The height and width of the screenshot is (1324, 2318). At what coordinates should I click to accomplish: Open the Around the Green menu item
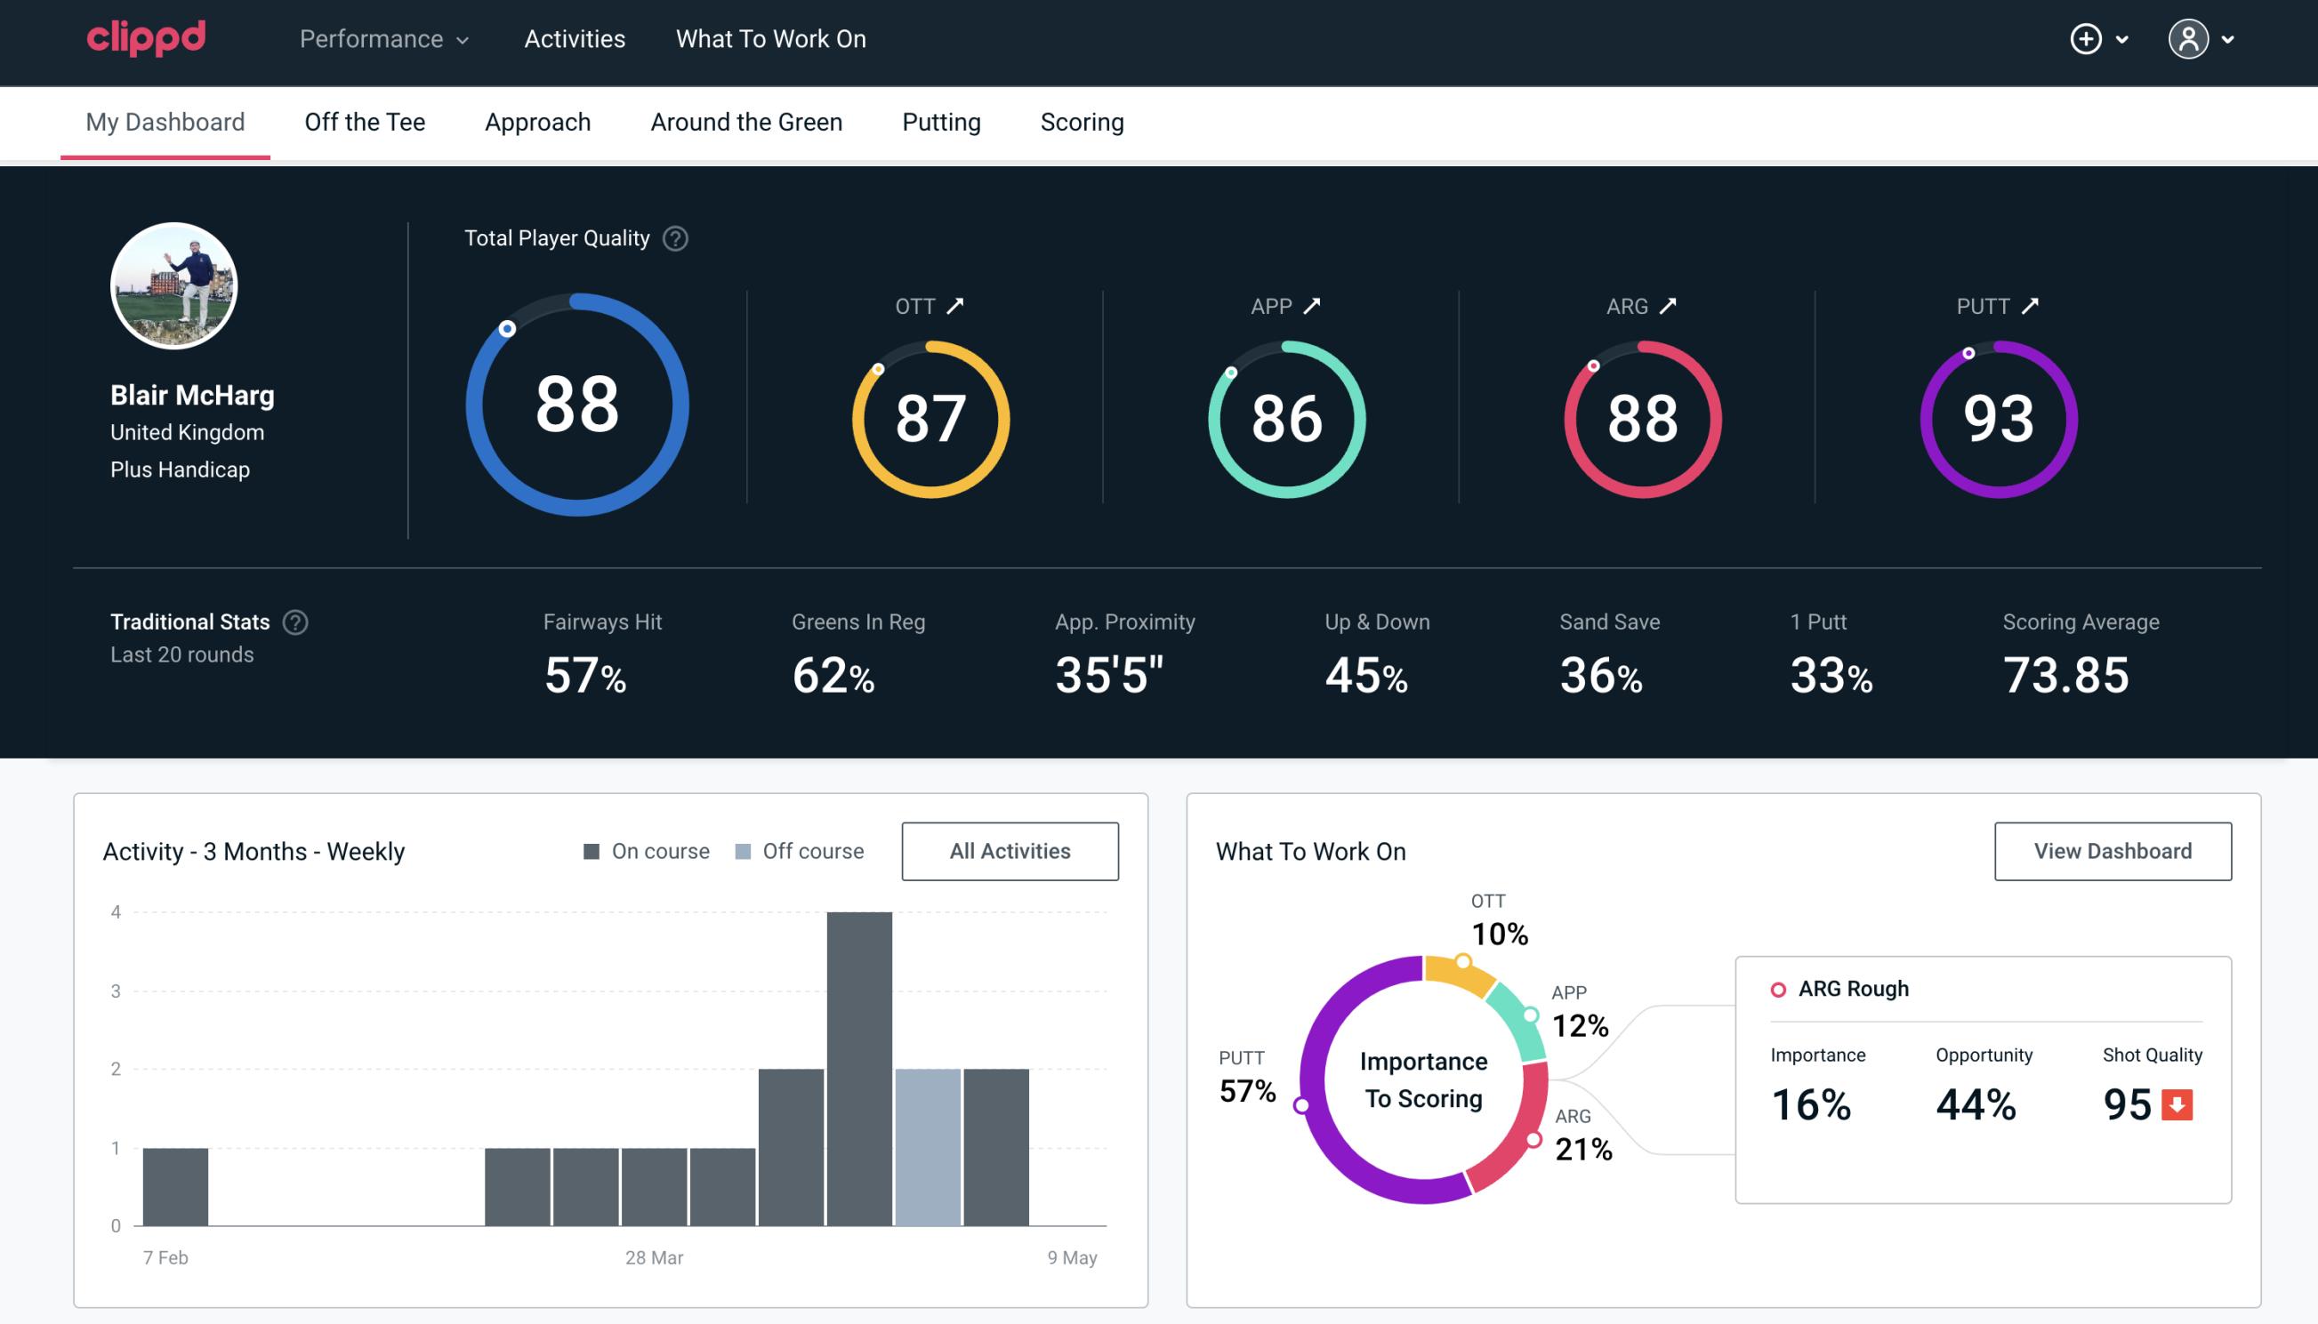tap(745, 121)
